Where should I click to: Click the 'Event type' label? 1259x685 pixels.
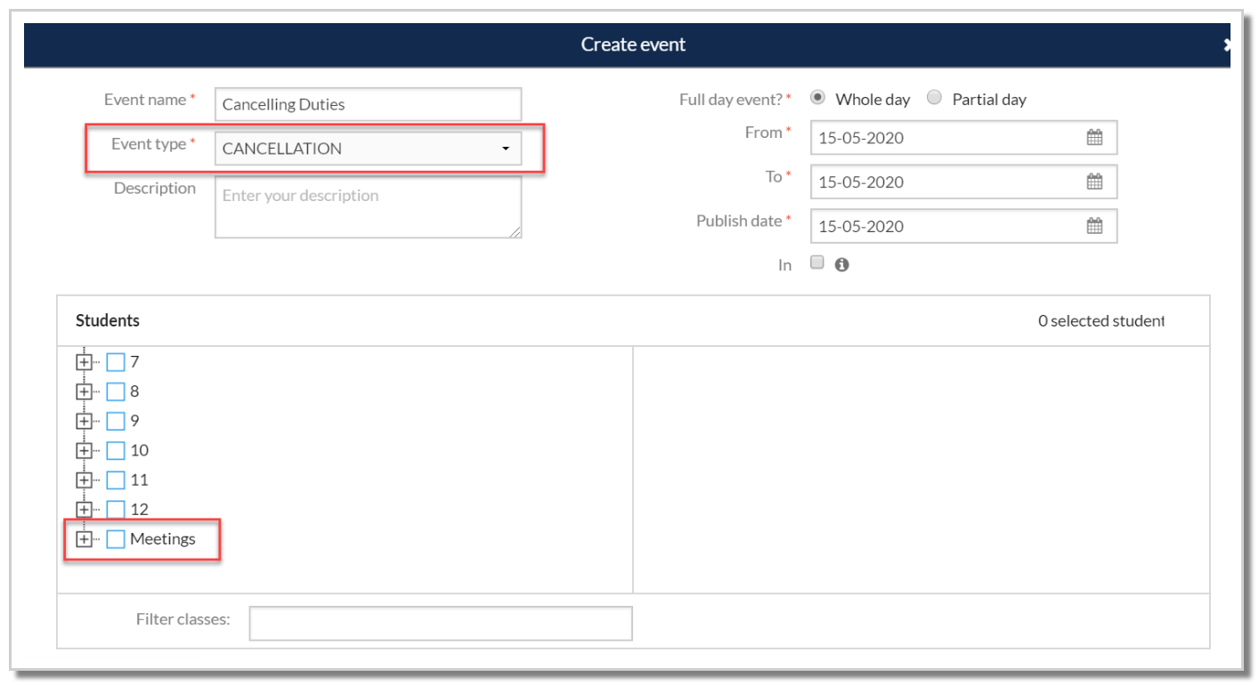pyautogui.click(x=149, y=144)
